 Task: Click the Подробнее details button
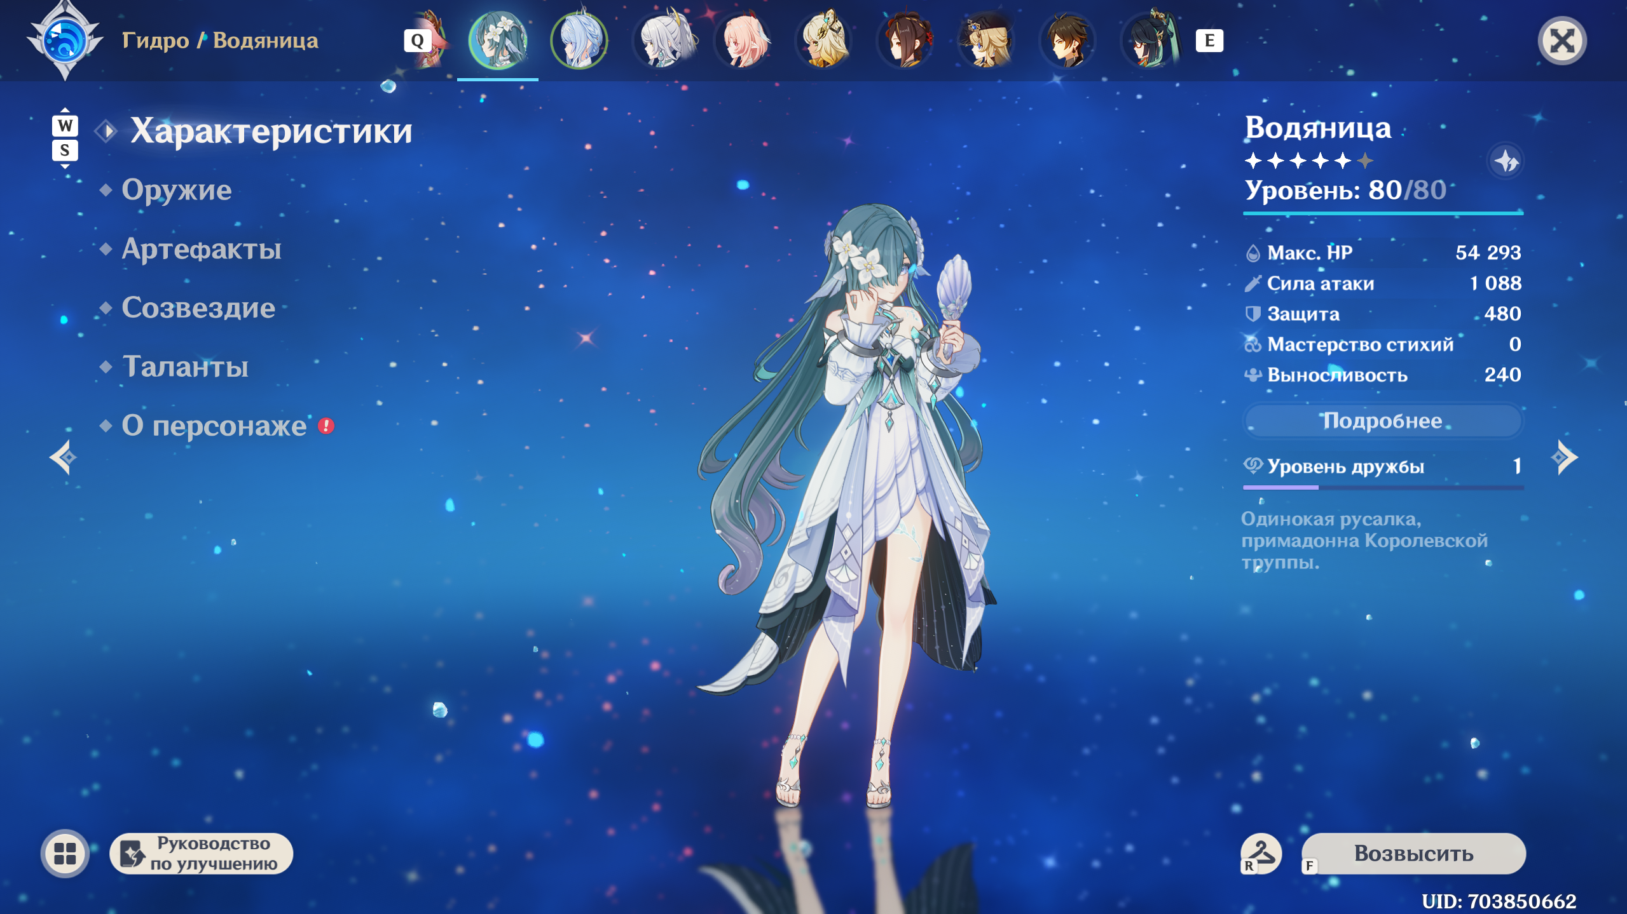[x=1383, y=420]
